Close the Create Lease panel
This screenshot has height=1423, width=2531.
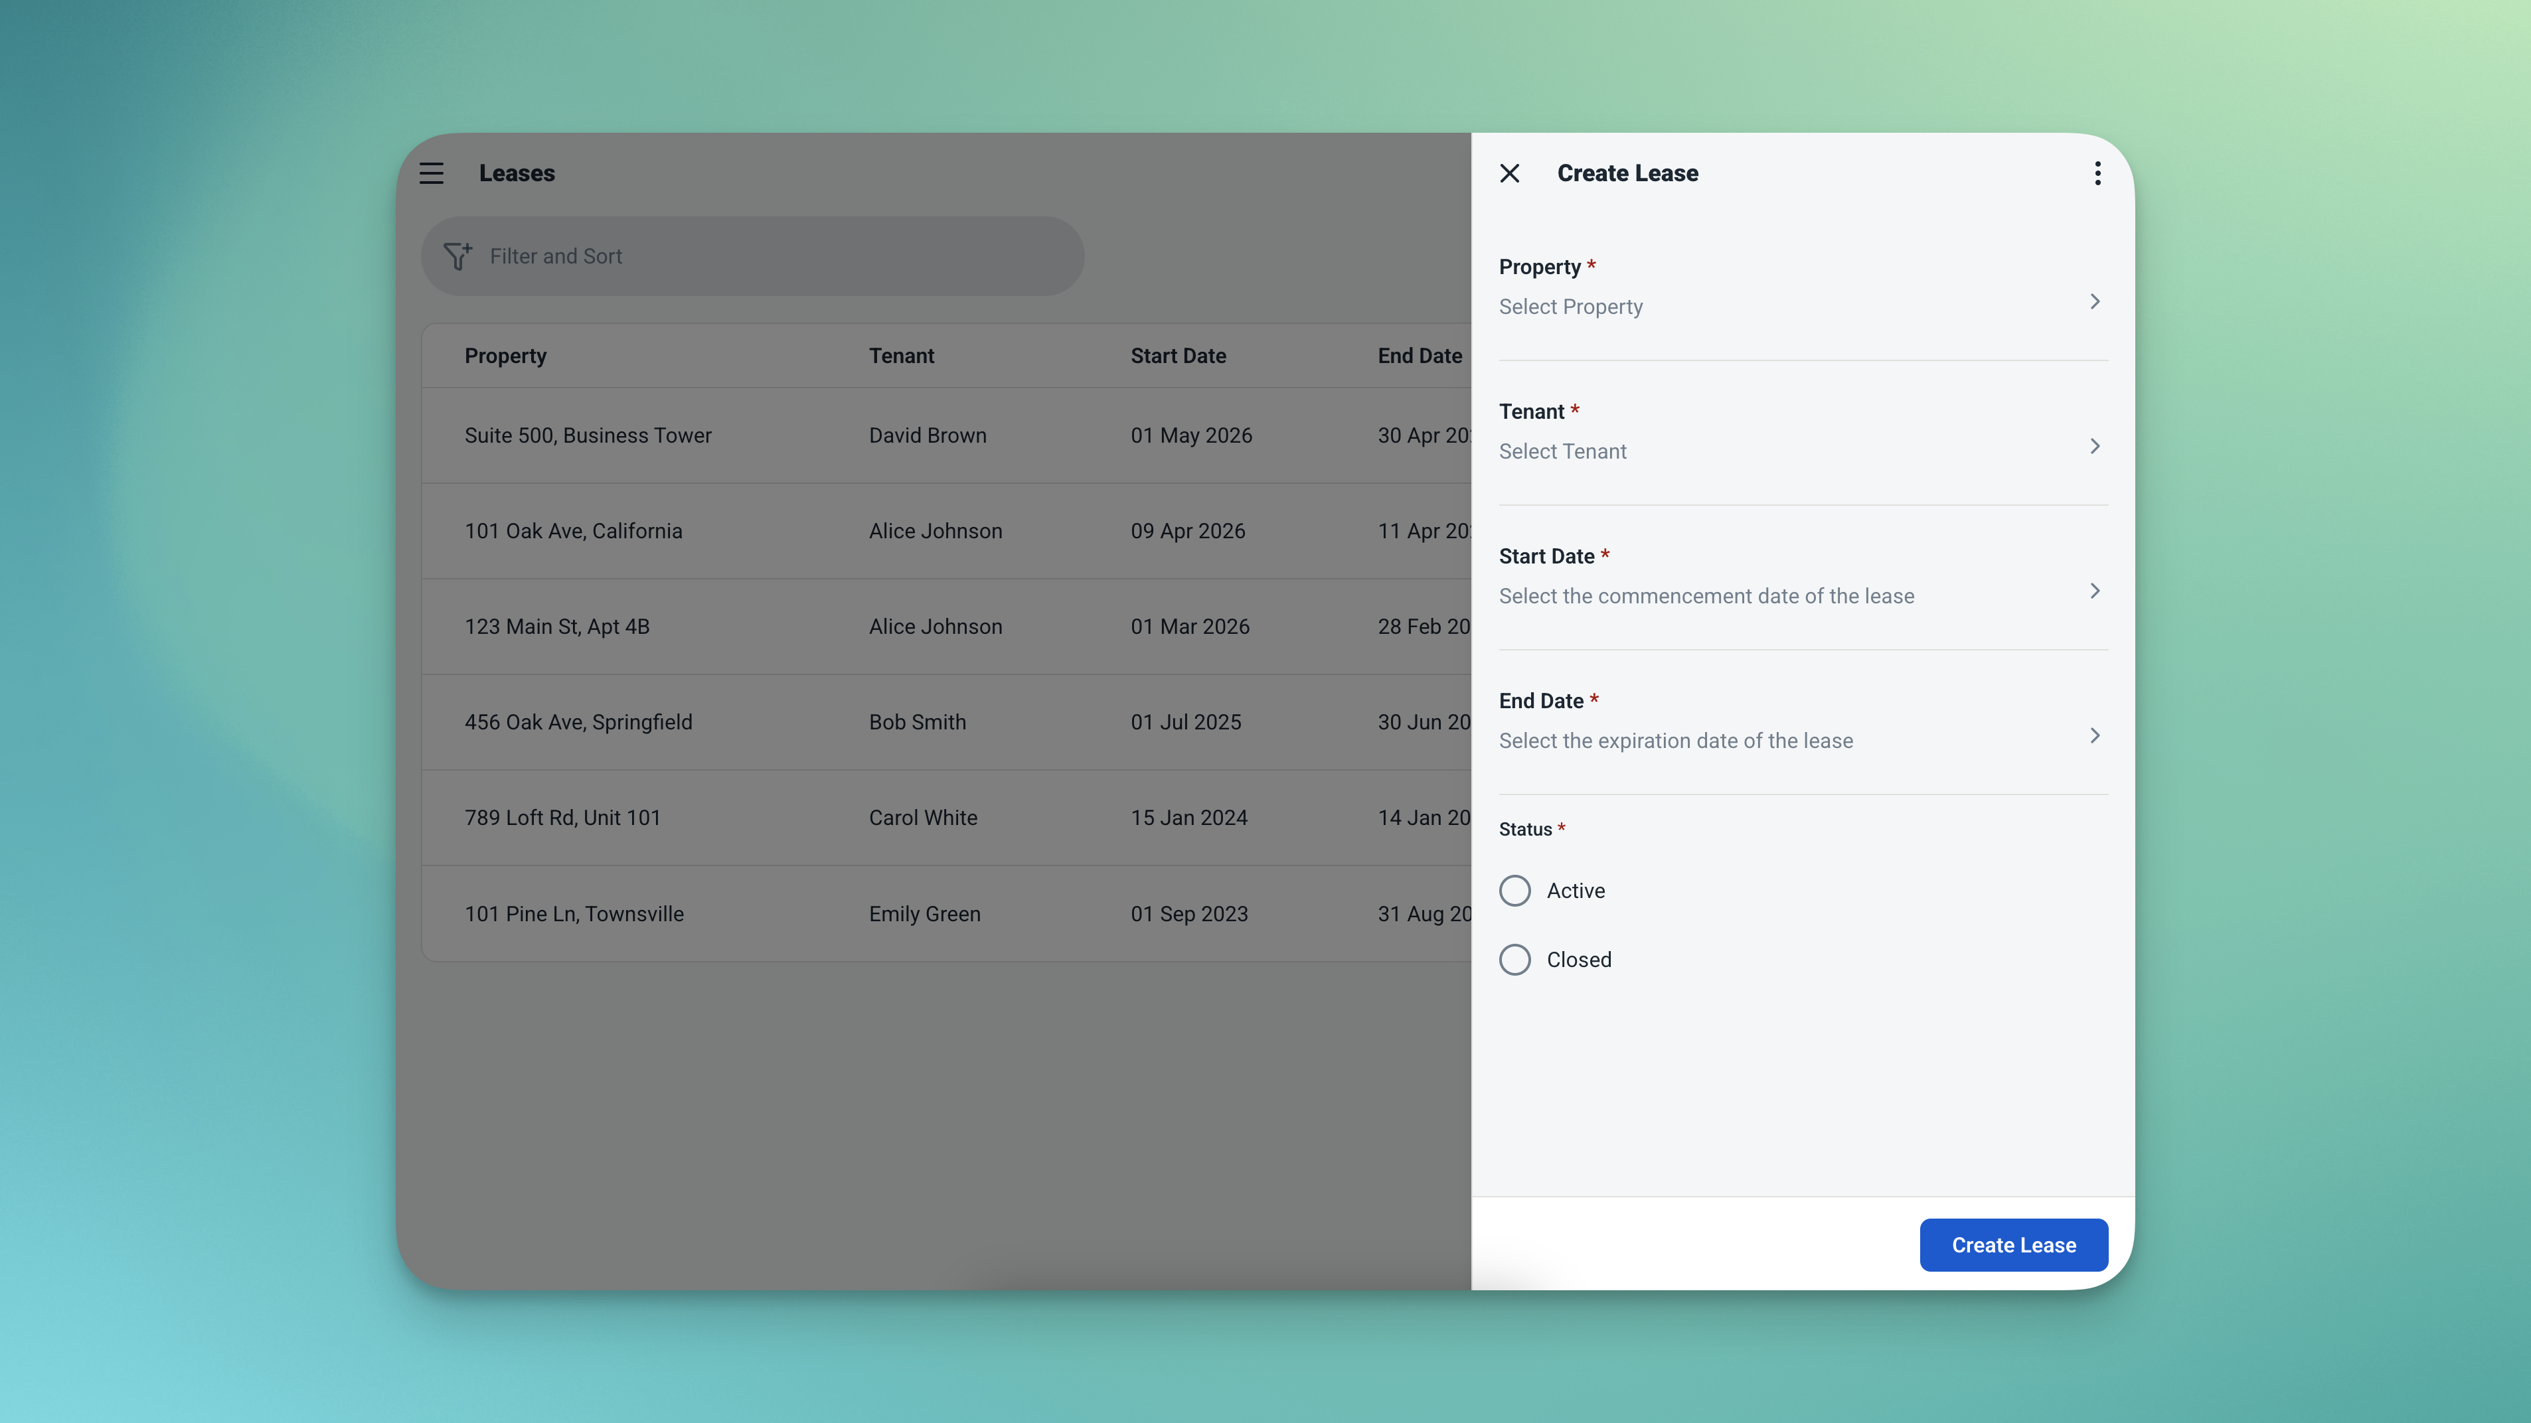point(1509,173)
